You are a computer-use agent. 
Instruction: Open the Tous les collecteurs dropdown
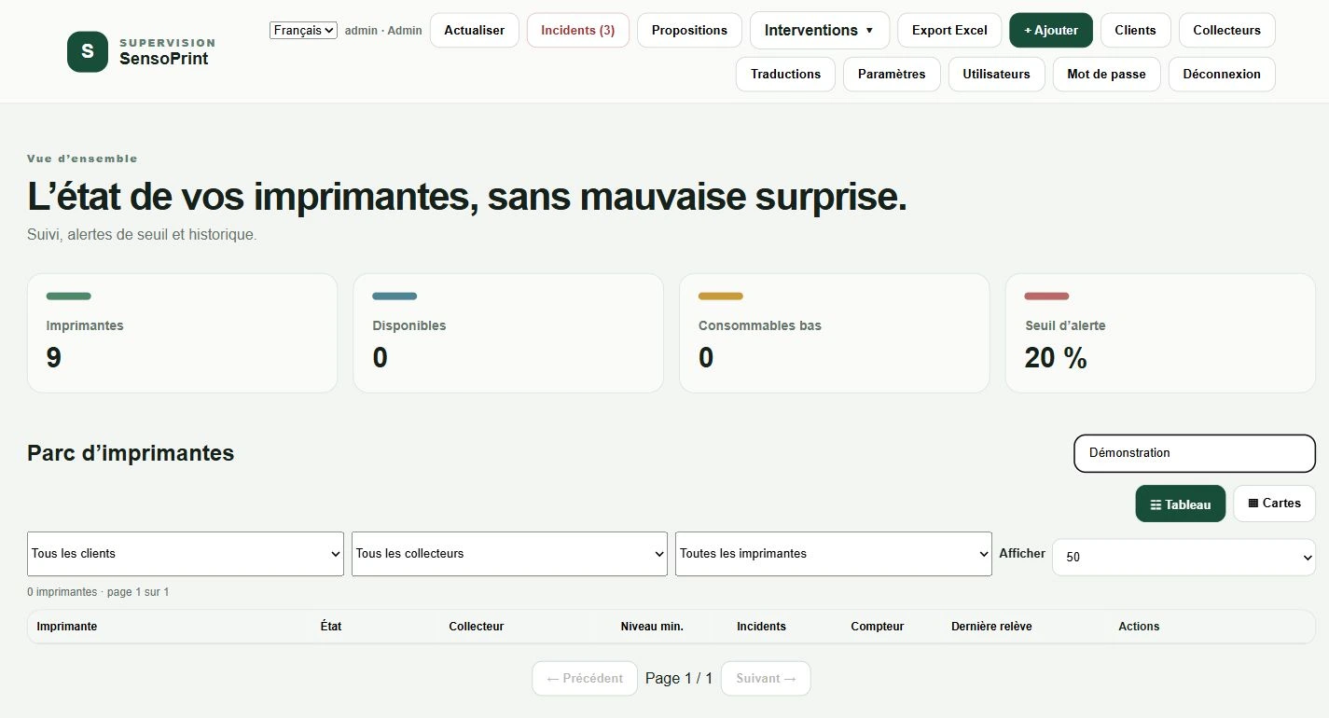[x=509, y=554]
